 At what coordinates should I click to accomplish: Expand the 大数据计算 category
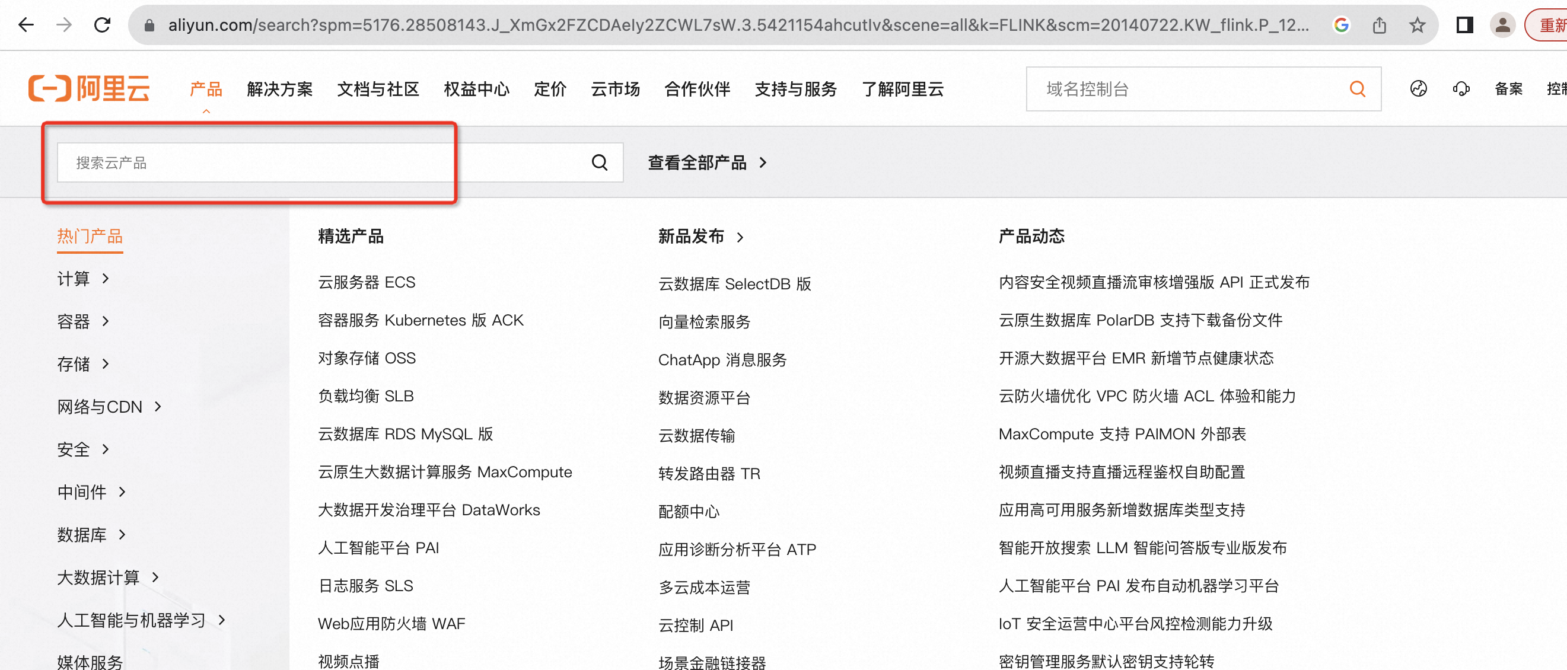pos(109,576)
